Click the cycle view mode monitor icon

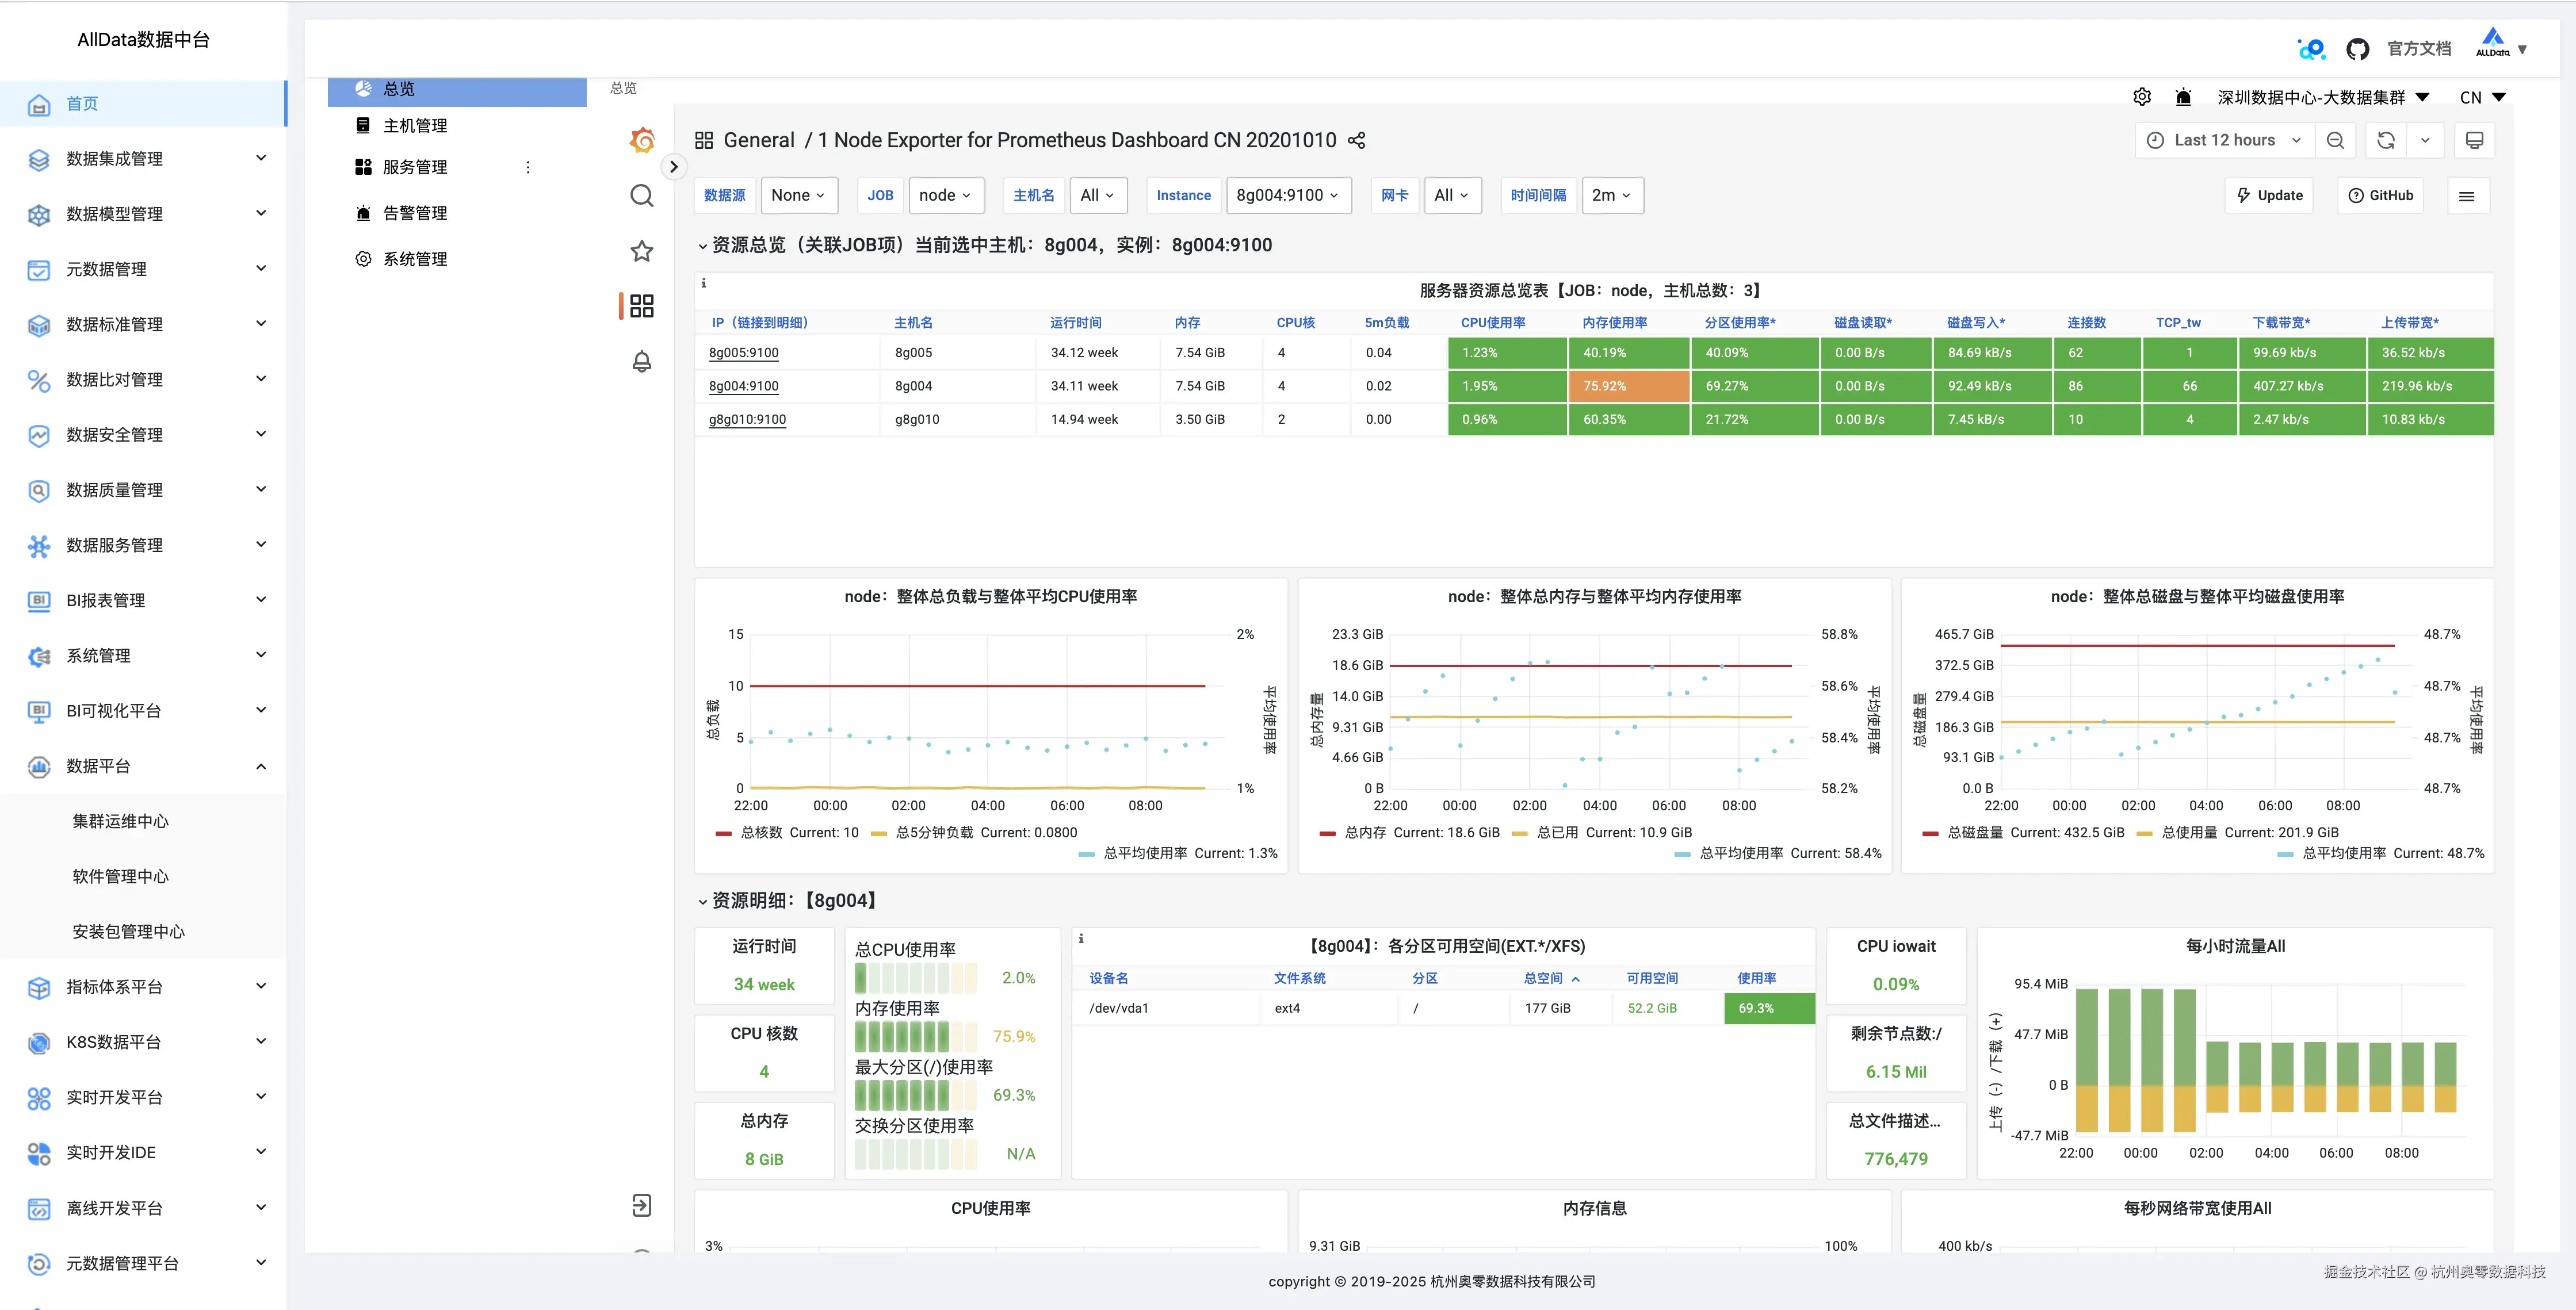(x=2474, y=140)
